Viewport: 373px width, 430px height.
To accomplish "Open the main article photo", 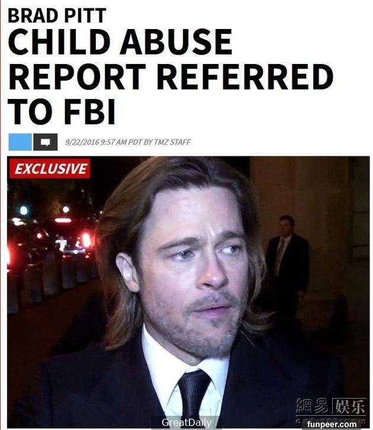I will coord(188,292).
